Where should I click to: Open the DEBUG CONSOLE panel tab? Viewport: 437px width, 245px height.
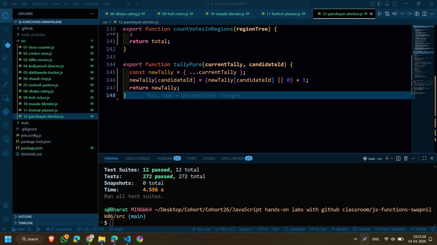pos(138,158)
